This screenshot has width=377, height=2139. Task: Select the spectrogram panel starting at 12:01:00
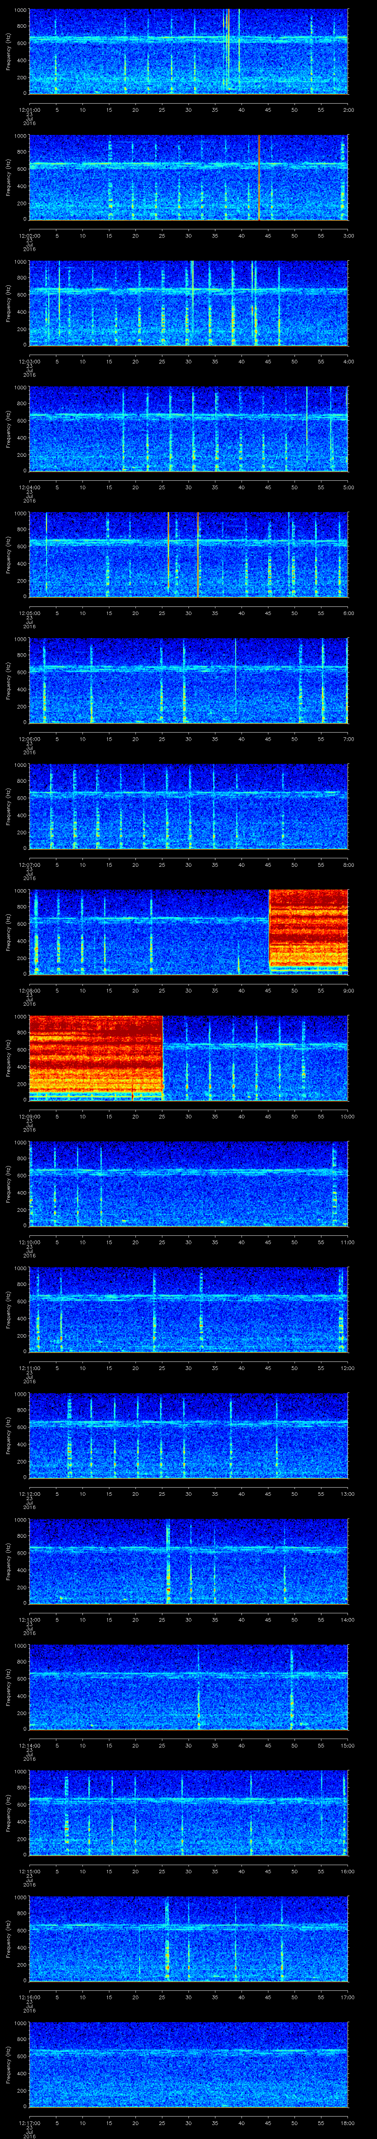pos(188,52)
